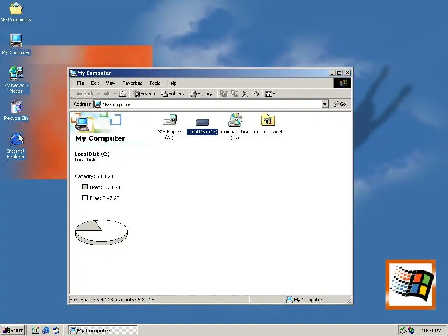Click the Move To toolbar icon
The height and width of the screenshot is (336, 448).
pos(224,94)
